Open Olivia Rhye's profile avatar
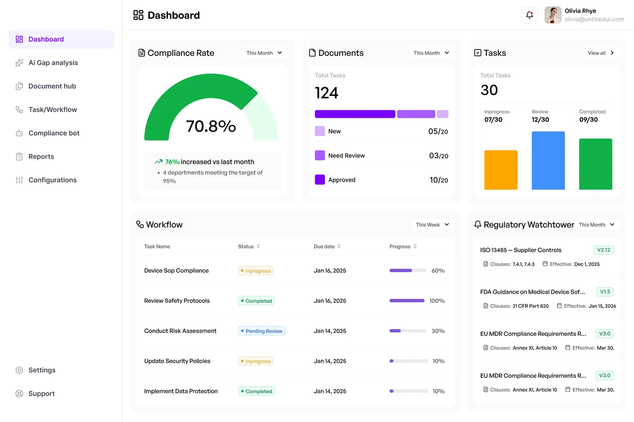The height and width of the screenshot is (422, 634). point(553,15)
